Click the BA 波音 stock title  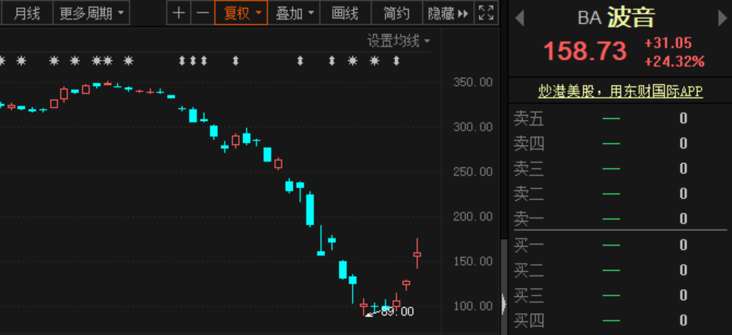coord(616,17)
